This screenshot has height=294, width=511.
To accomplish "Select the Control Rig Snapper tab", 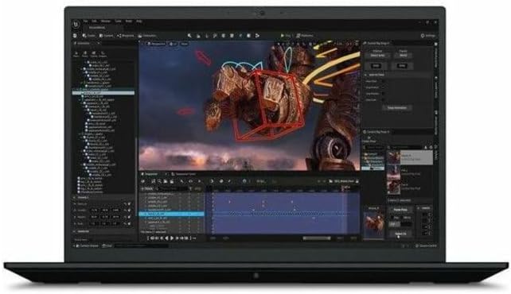I will (377, 43).
